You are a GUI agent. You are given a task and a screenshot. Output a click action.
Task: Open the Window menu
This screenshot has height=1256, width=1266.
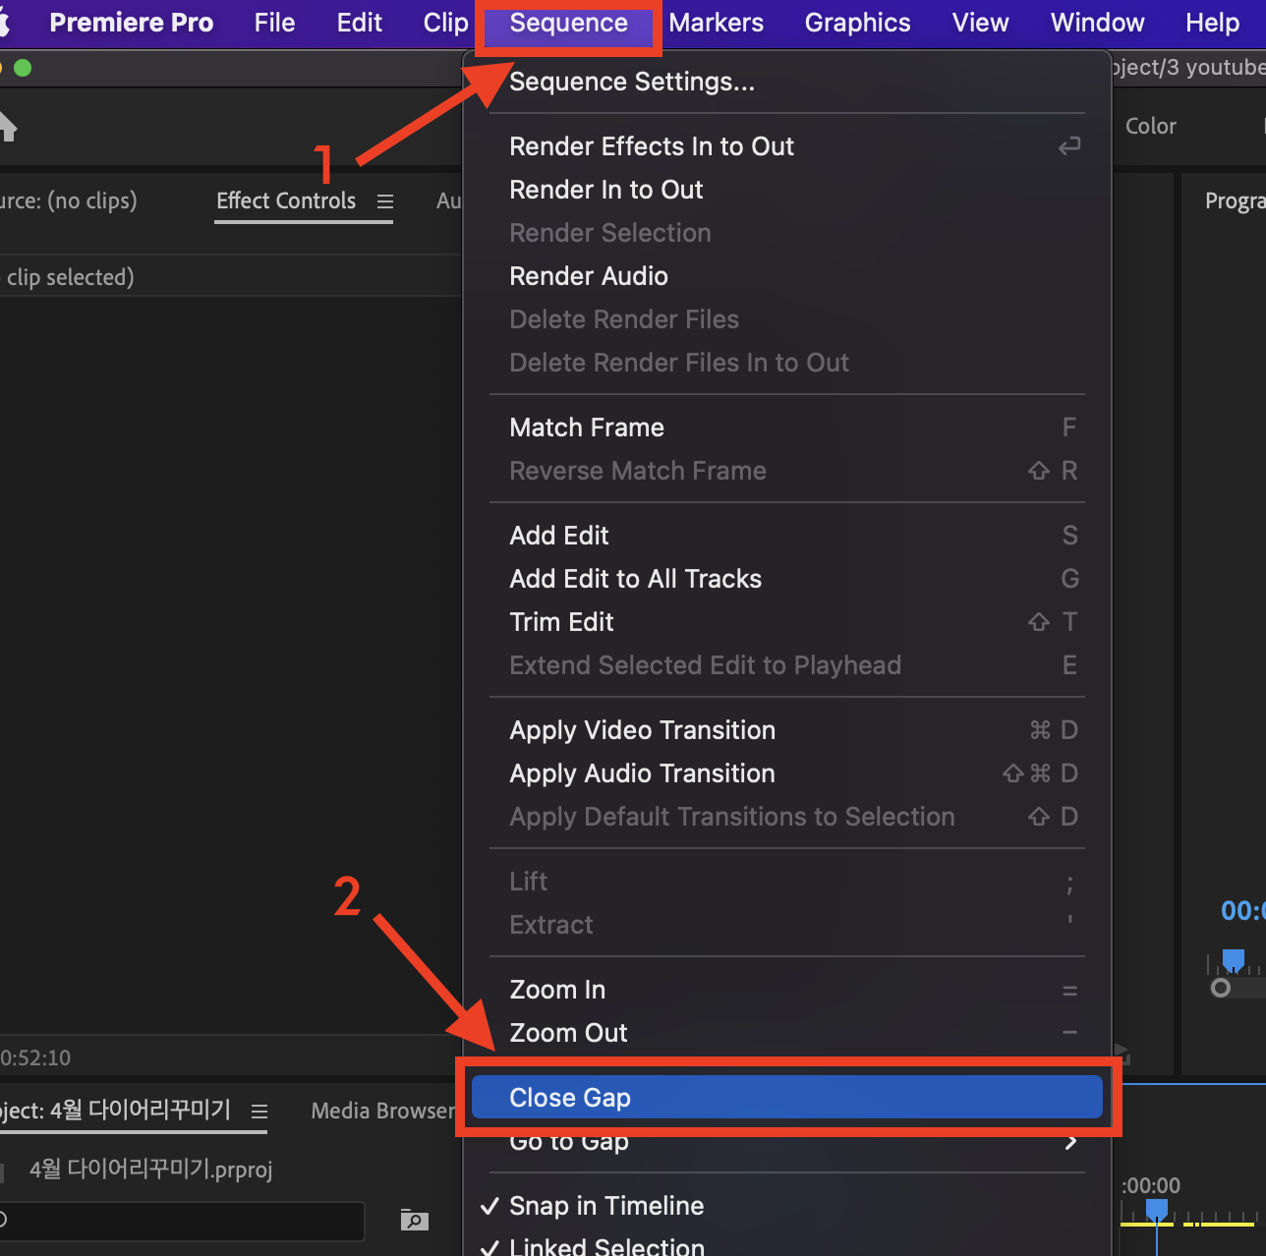[x=1097, y=23]
